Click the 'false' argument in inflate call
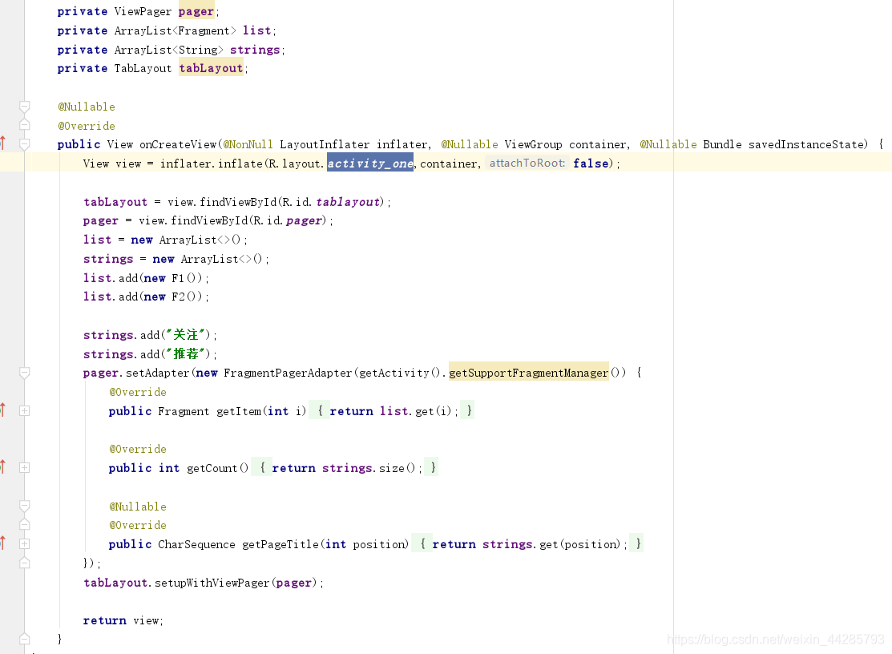 [591, 163]
